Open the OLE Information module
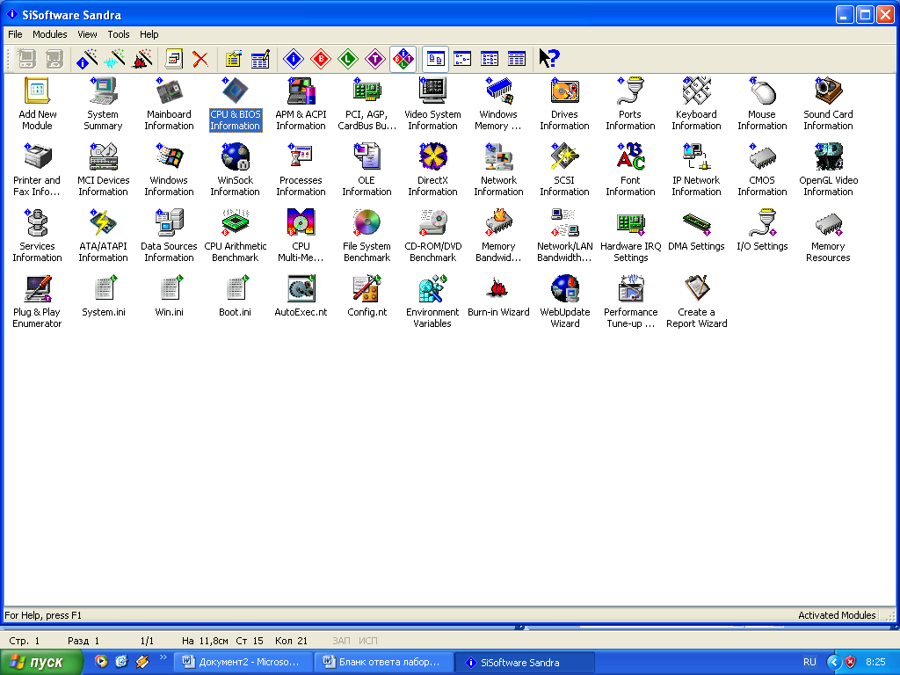 pyautogui.click(x=367, y=170)
